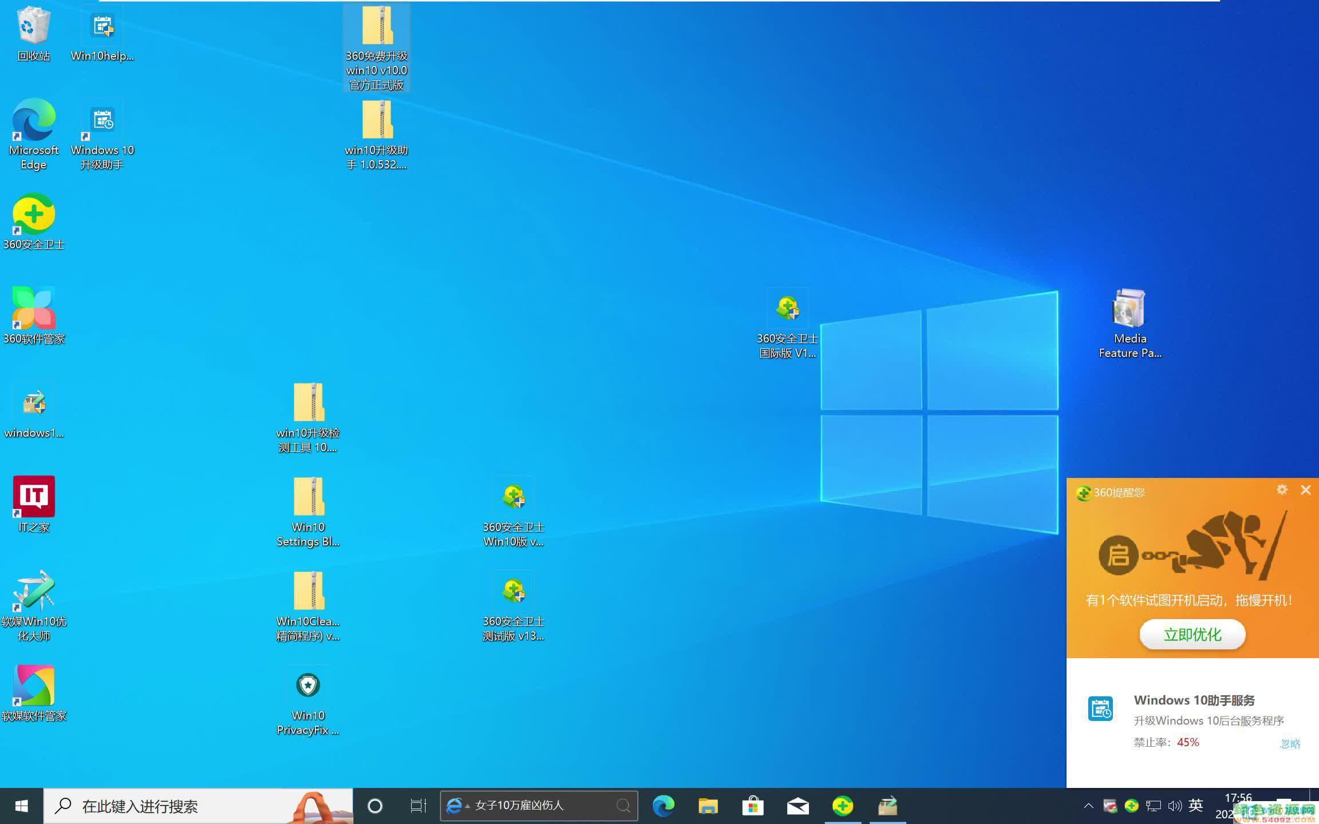This screenshot has height=824, width=1319.
Task: Select win10升级检测工具 zip archive
Action: tap(308, 418)
